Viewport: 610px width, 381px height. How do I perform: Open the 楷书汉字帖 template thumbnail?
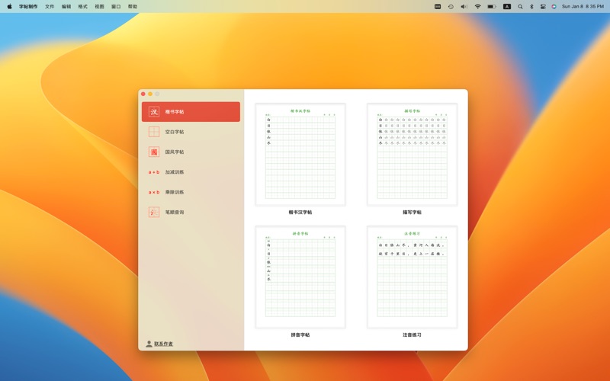coord(300,155)
